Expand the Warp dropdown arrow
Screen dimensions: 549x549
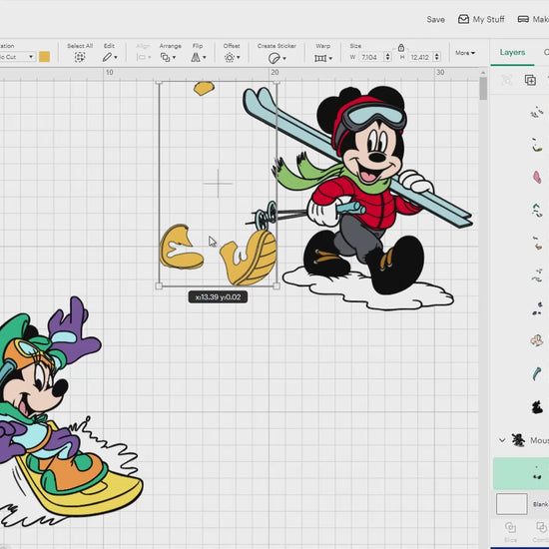coord(330,58)
